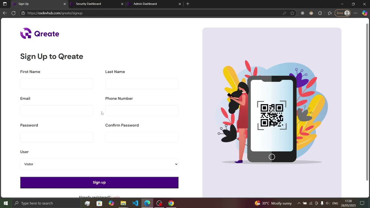Image resolution: width=370 pixels, height=208 pixels.
Task: Refresh the page with the reload icon
Action: tap(13, 13)
